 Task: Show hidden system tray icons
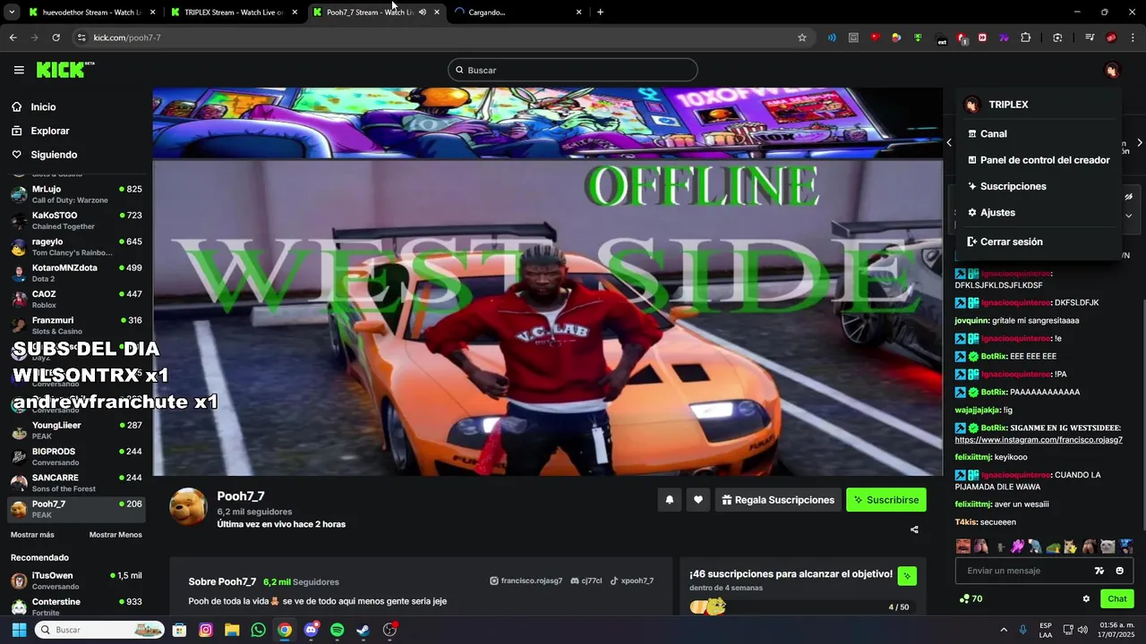click(x=1004, y=630)
